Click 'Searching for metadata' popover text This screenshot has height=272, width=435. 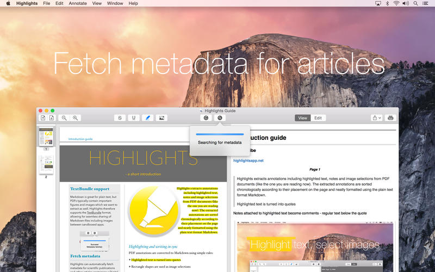coord(220,143)
